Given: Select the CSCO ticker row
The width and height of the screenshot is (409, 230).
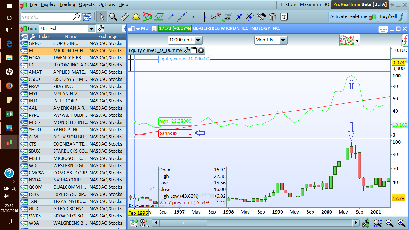Looking at the screenshot, I should point(73,79).
